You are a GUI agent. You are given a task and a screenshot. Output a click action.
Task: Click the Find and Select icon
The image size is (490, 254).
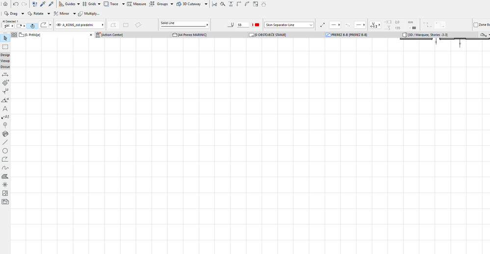[35, 4]
